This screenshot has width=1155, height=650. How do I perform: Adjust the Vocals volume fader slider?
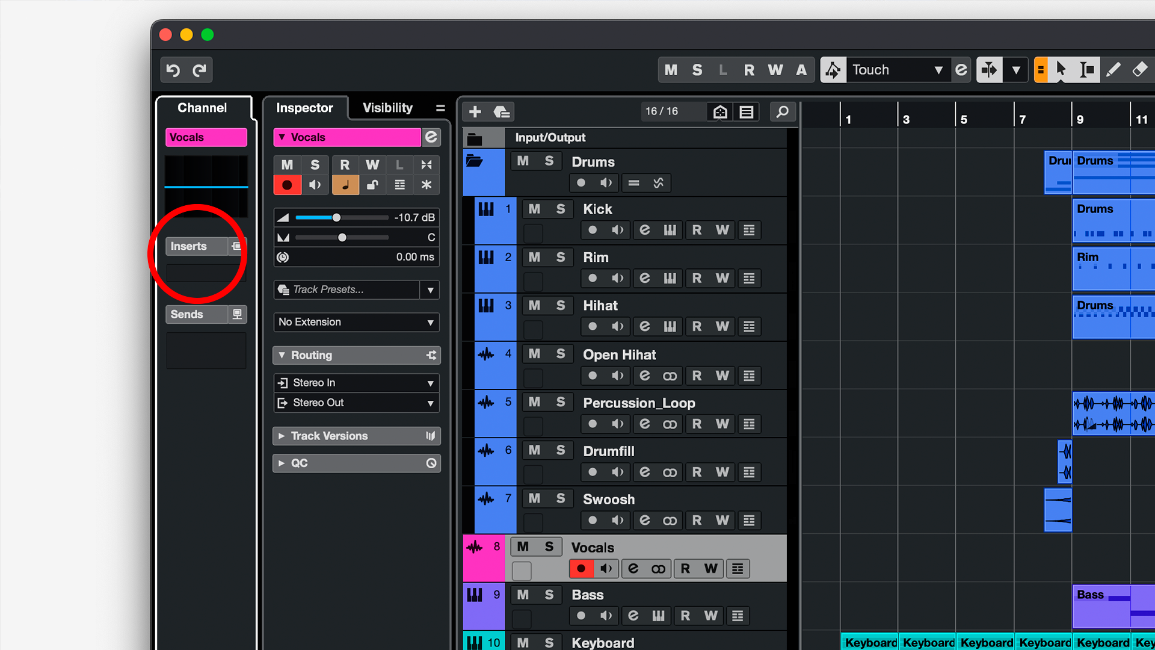pyautogui.click(x=336, y=217)
